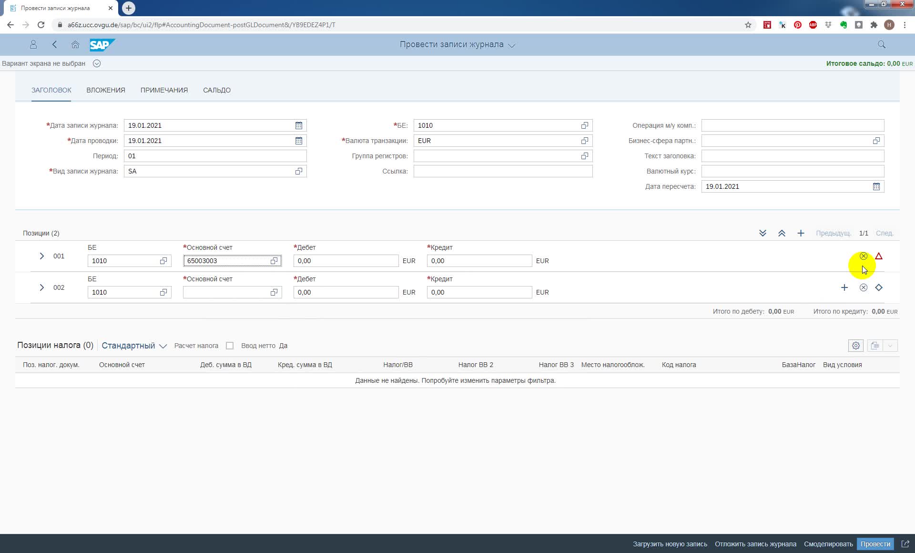This screenshot has width=915, height=553.
Task: Click the Дебет field in row 001
Action: click(x=346, y=261)
